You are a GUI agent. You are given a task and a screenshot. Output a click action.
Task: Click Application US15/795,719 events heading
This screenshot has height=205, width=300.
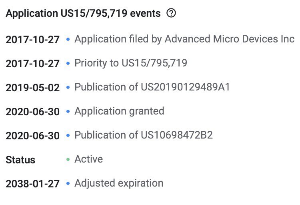83,13
